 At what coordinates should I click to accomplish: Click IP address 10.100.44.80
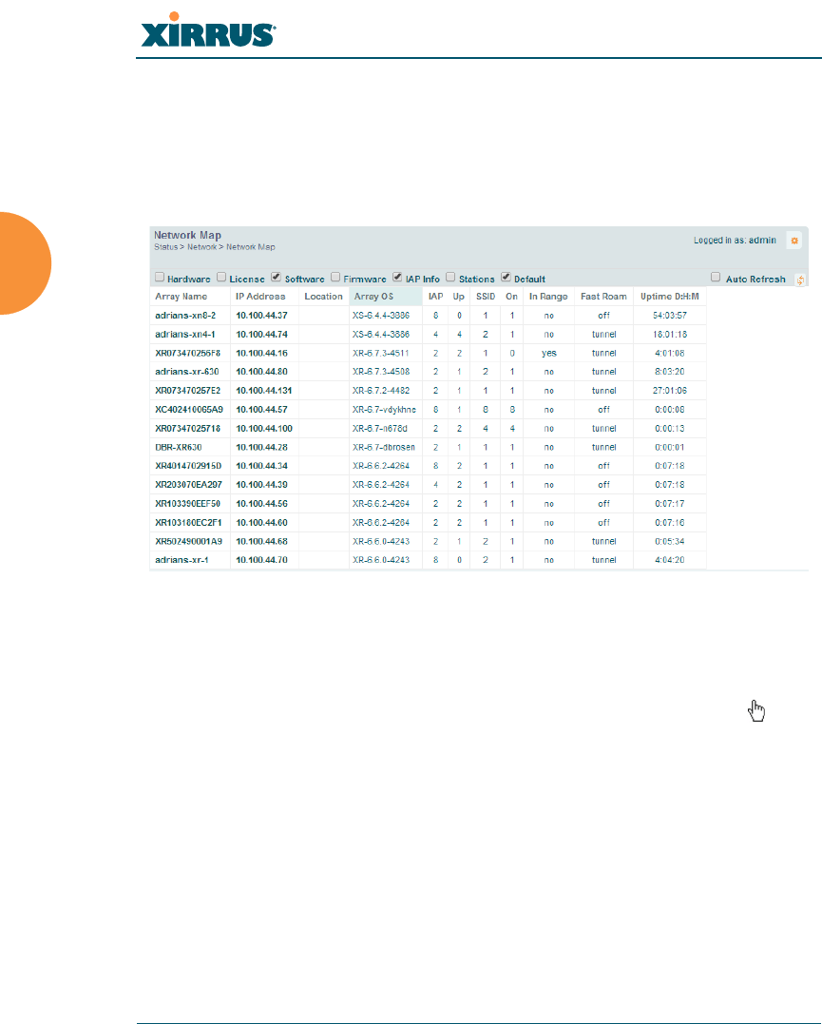262,372
